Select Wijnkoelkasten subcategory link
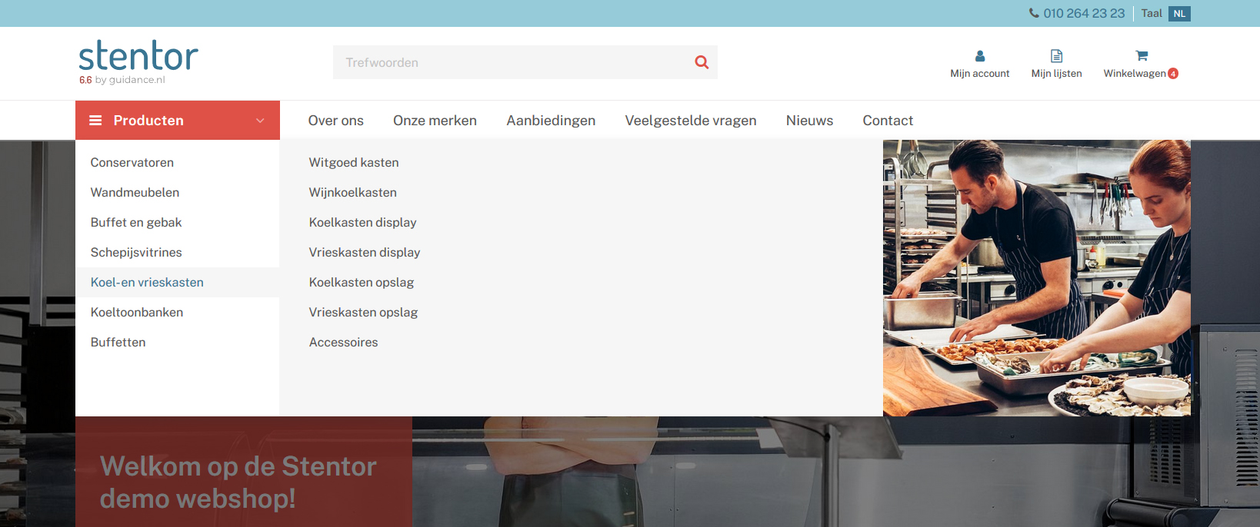Viewport: 1260px width, 527px height. pyautogui.click(x=352, y=193)
